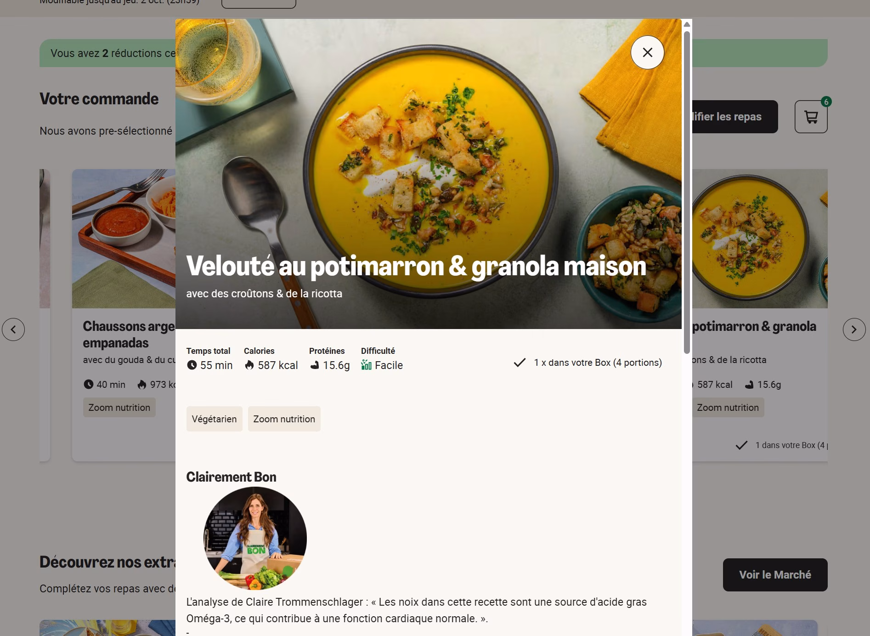The height and width of the screenshot is (636, 870).
Task: Click checkmark next to 1 x dans votre Box
Action: click(520, 363)
